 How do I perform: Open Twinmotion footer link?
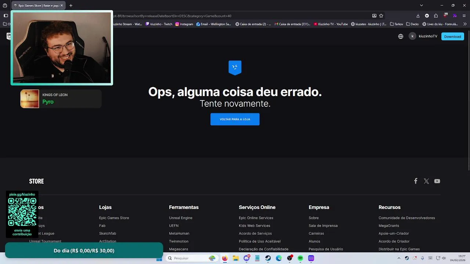179,241
